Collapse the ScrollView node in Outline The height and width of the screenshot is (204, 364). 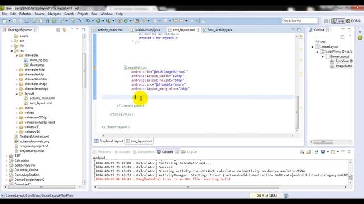point(317,52)
